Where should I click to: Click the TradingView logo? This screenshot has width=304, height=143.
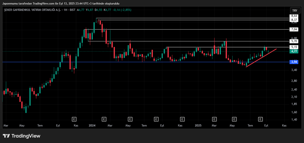tap(22, 136)
